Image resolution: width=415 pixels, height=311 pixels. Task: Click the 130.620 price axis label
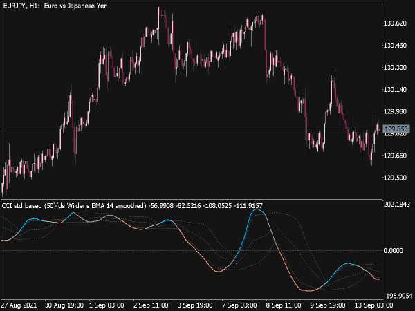[x=395, y=23]
